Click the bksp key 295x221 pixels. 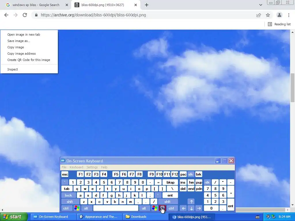point(170,182)
